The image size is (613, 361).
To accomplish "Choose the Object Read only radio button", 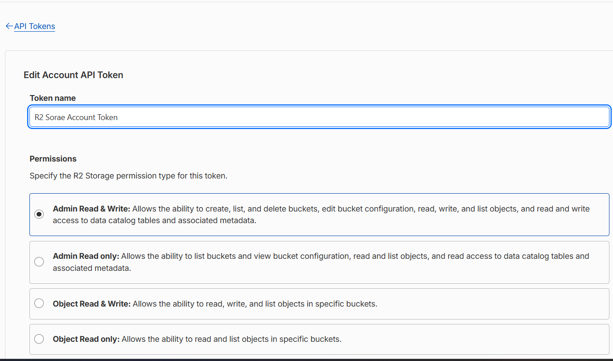I will (x=39, y=339).
